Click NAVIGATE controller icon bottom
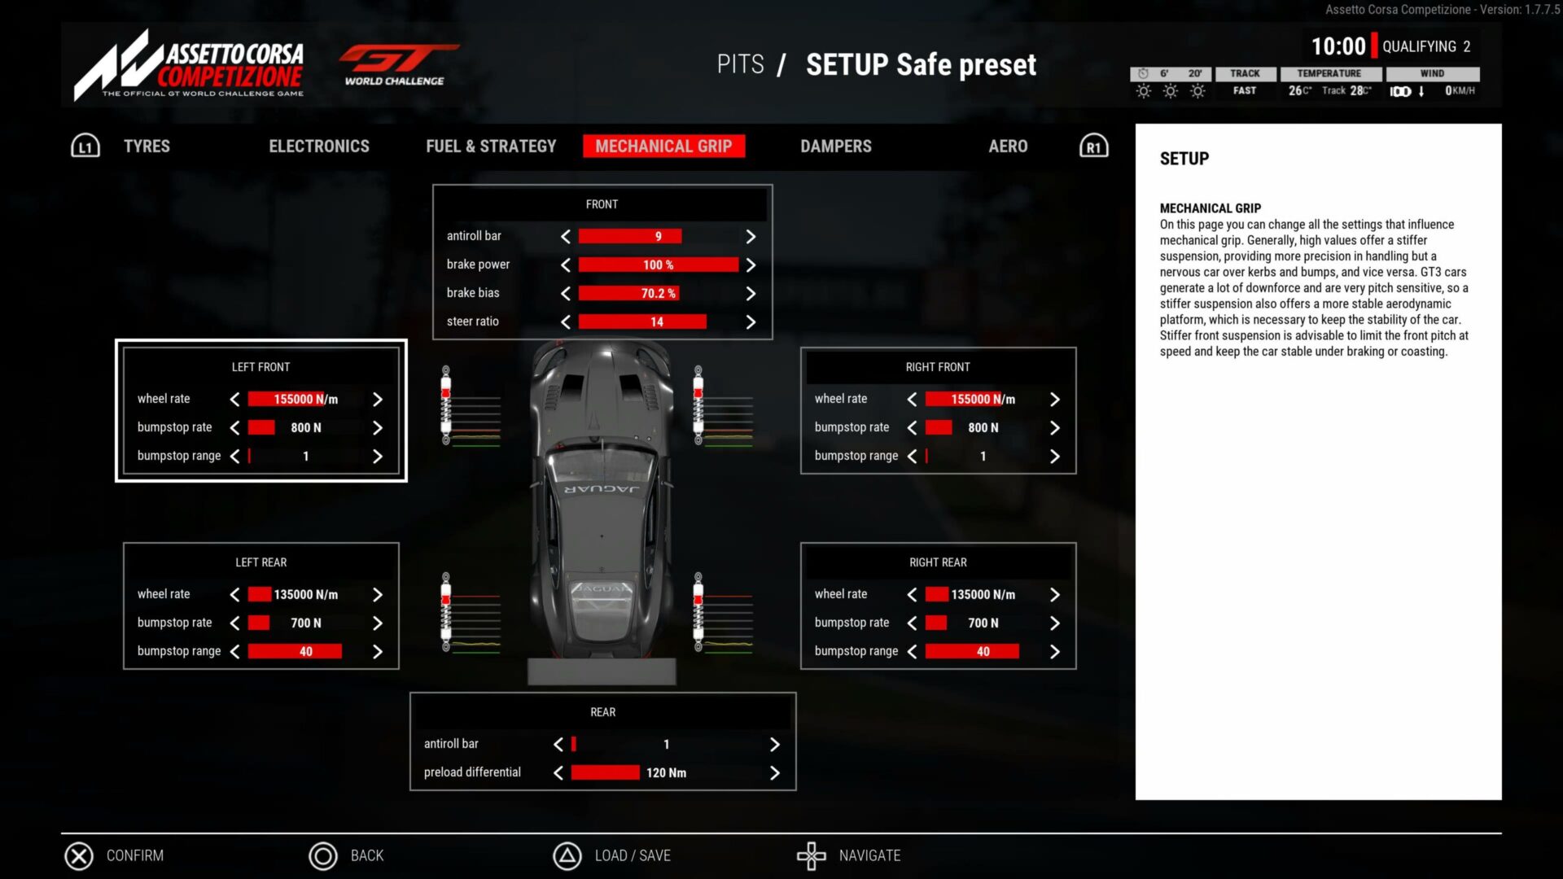Viewport: 1563px width, 879px height. click(812, 855)
